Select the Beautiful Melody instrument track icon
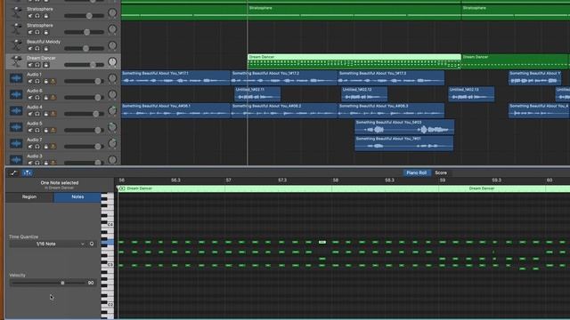Screen dimensions: 570x320 [x=16, y=45]
